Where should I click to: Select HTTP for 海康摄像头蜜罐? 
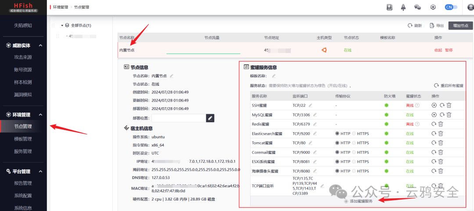point(338,171)
